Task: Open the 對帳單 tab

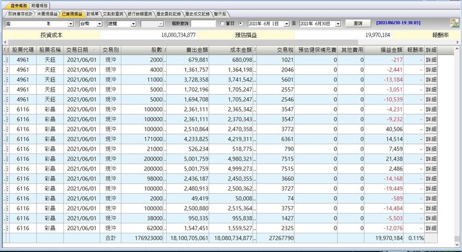Action: pyautogui.click(x=92, y=14)
